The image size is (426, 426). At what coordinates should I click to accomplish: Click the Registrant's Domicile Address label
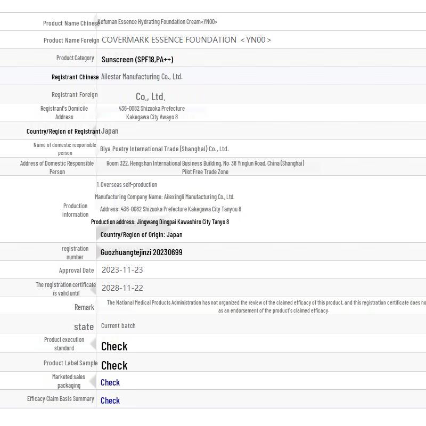(x=64, y=113)
